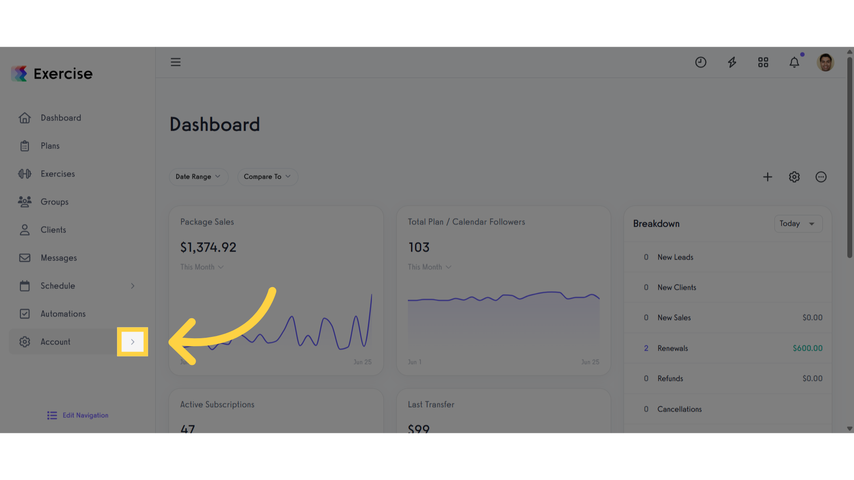
Task: Click the Breakdown heading
Action: tap(657, 224)
